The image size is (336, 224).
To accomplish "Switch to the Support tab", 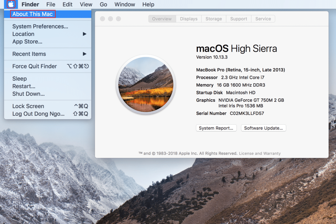I will [239, 19].
